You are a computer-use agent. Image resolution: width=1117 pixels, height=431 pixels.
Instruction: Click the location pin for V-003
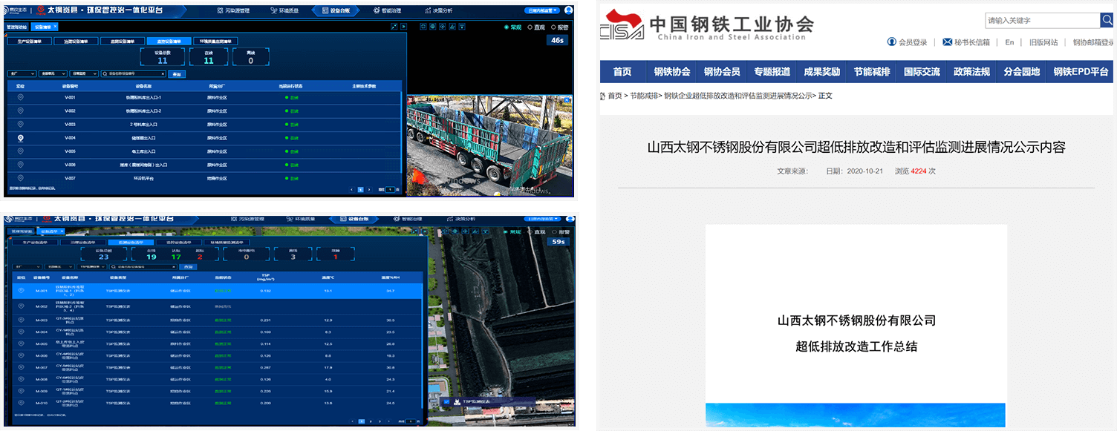tap(21, 125)
